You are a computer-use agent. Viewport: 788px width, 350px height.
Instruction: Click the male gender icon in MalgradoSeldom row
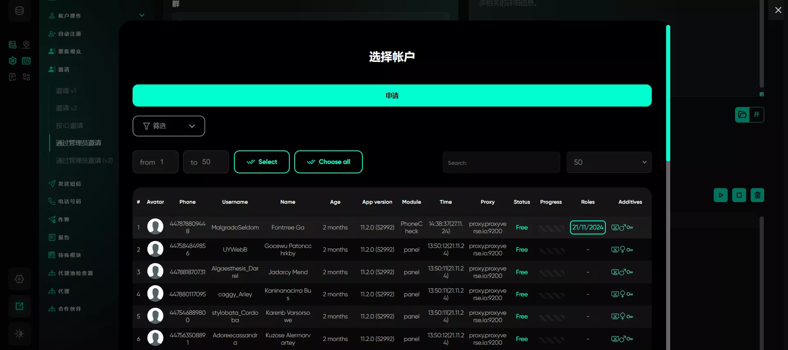623,227
